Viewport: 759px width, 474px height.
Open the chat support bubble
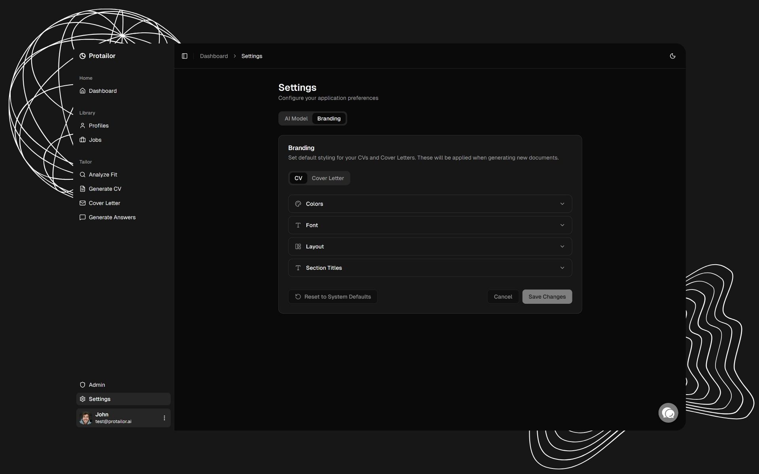click(668, 413)
